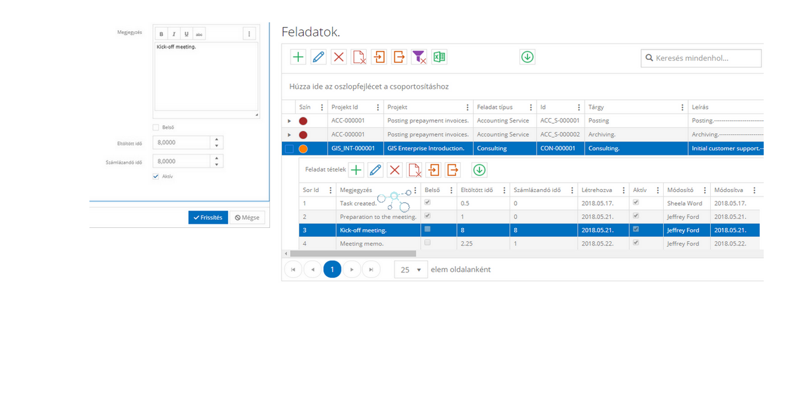Viewport: 789px width, 403px height.
Task: Click the blue pencil edit icon in Feladatok toolbar
Action: (x=318, y=57)
